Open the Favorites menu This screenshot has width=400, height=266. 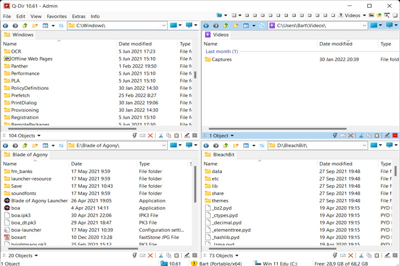point(57,16)
